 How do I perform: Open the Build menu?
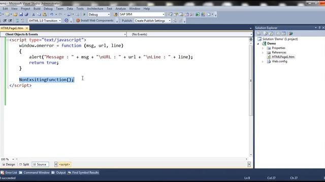tap(37, 9)
